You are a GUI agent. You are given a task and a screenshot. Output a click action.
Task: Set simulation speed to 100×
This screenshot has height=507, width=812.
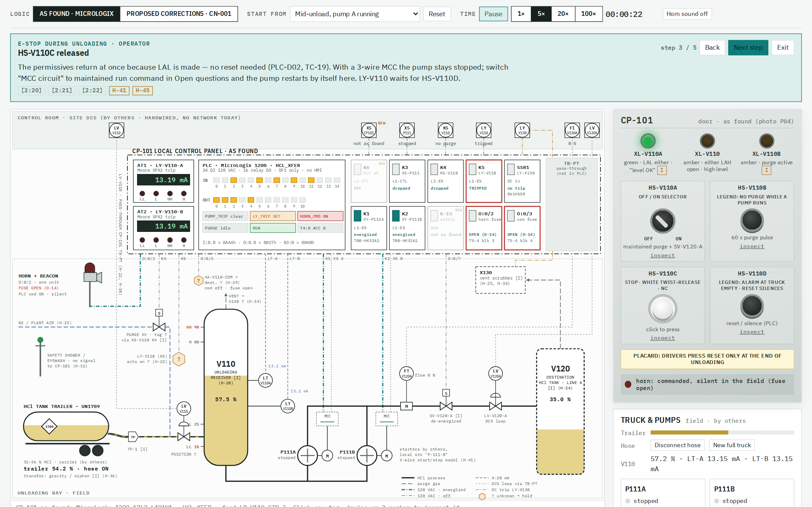589,14
